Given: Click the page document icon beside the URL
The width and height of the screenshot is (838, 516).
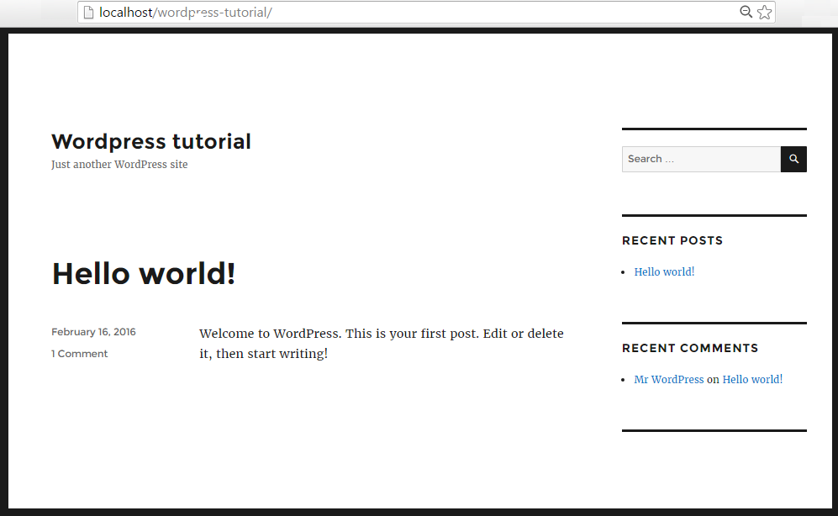Looking at the screenshot, I should [89, 13].
